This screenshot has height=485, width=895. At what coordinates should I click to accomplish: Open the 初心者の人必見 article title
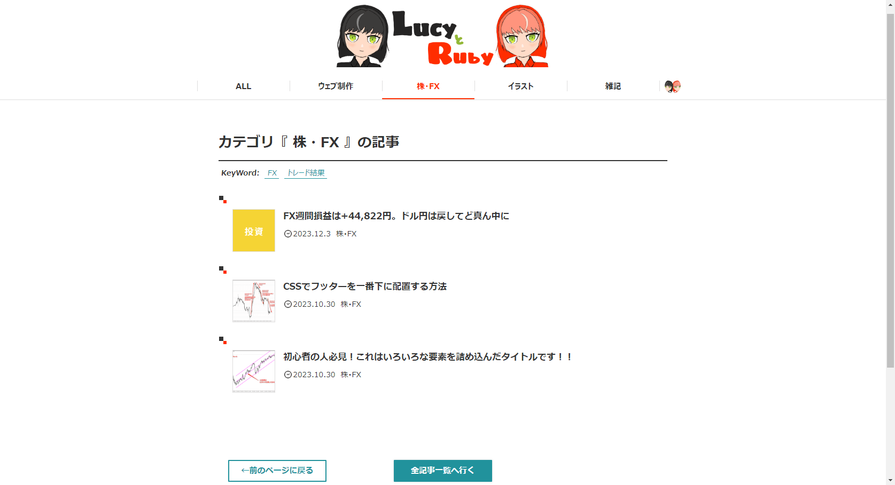click(427, 357)
